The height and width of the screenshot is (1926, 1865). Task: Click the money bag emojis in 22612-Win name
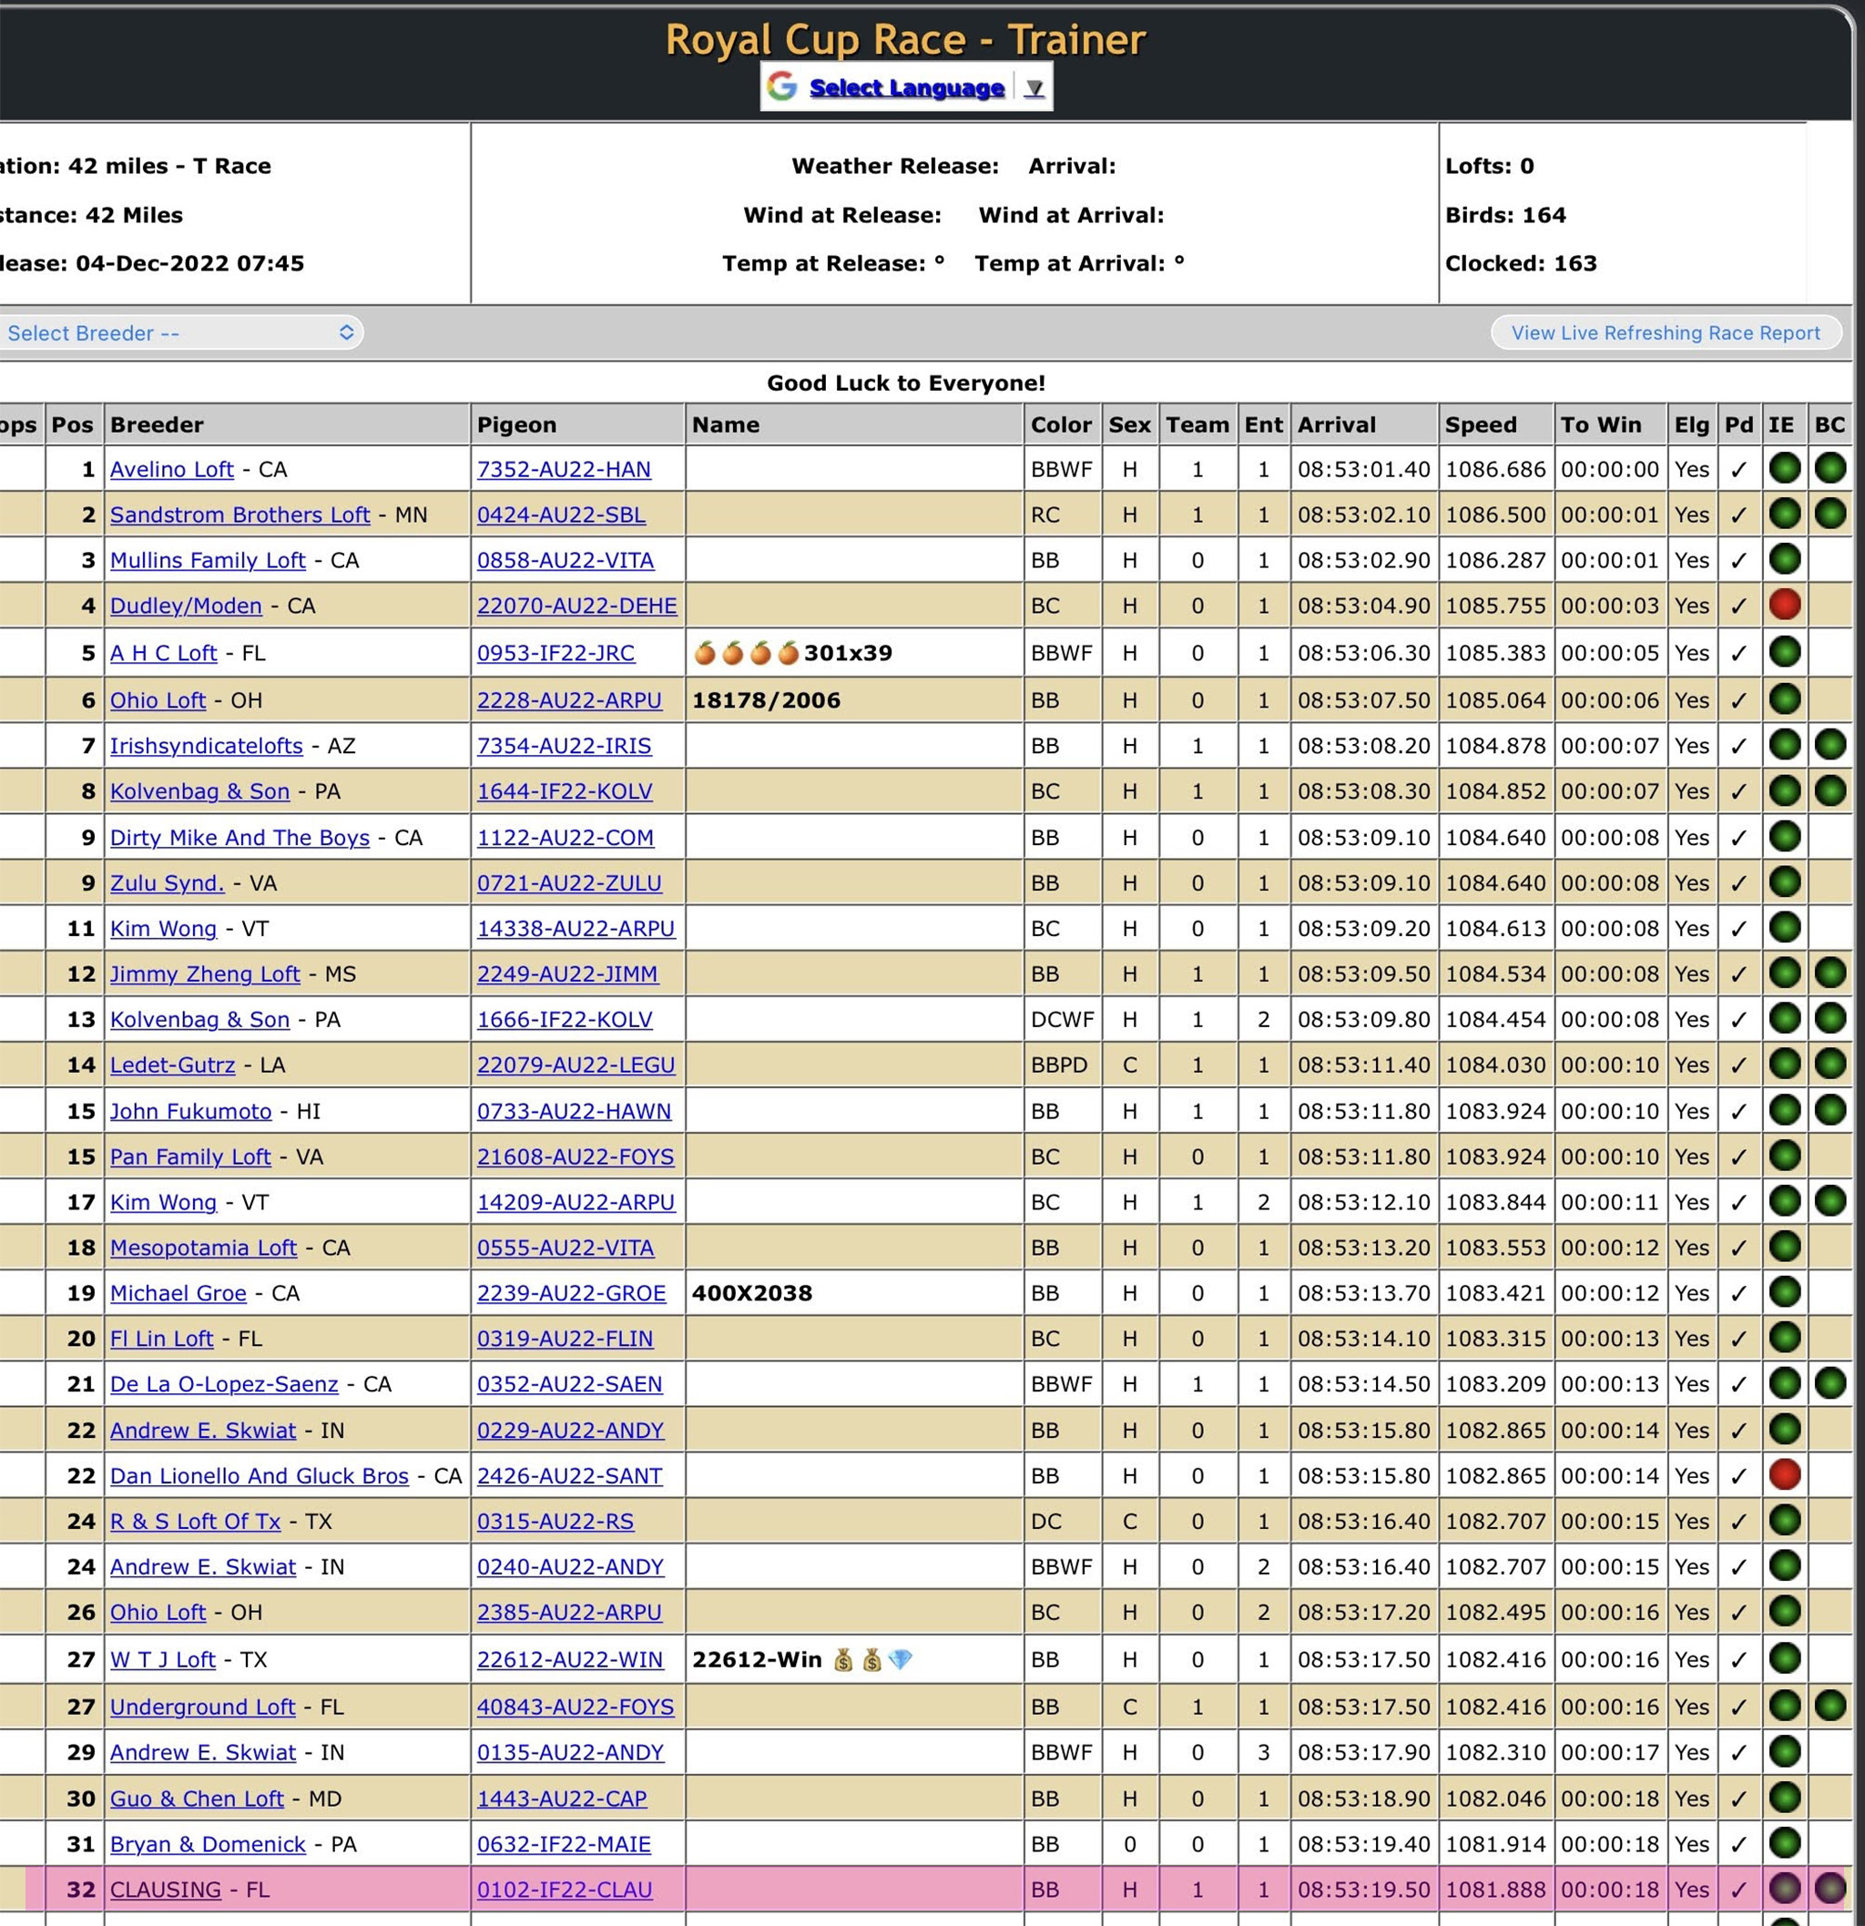(858, 1660)
